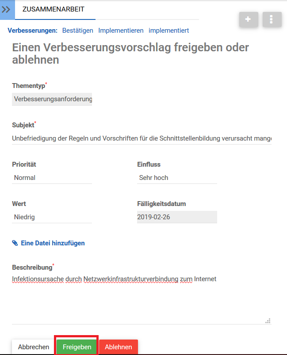Switch to the Zusammenarbeit tab
The image size is (287, 355).
[54, 9]
